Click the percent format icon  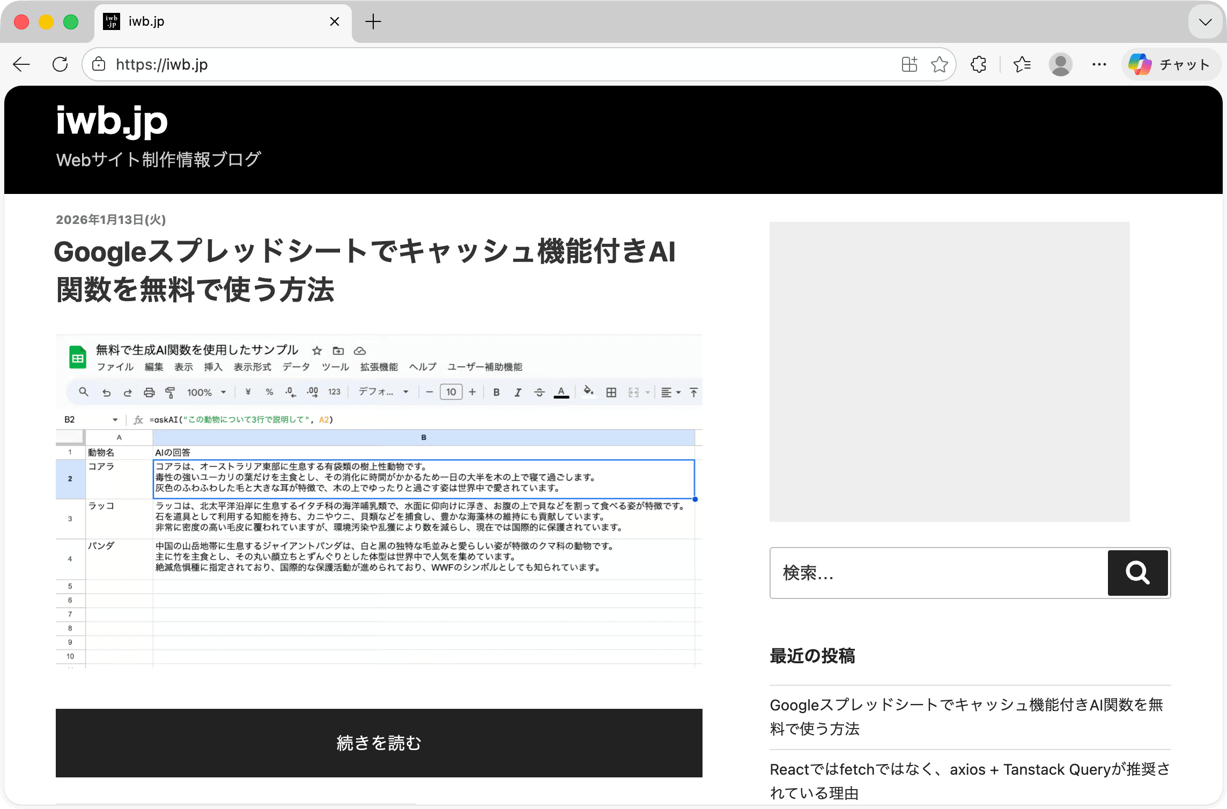[x=270, y=392]
